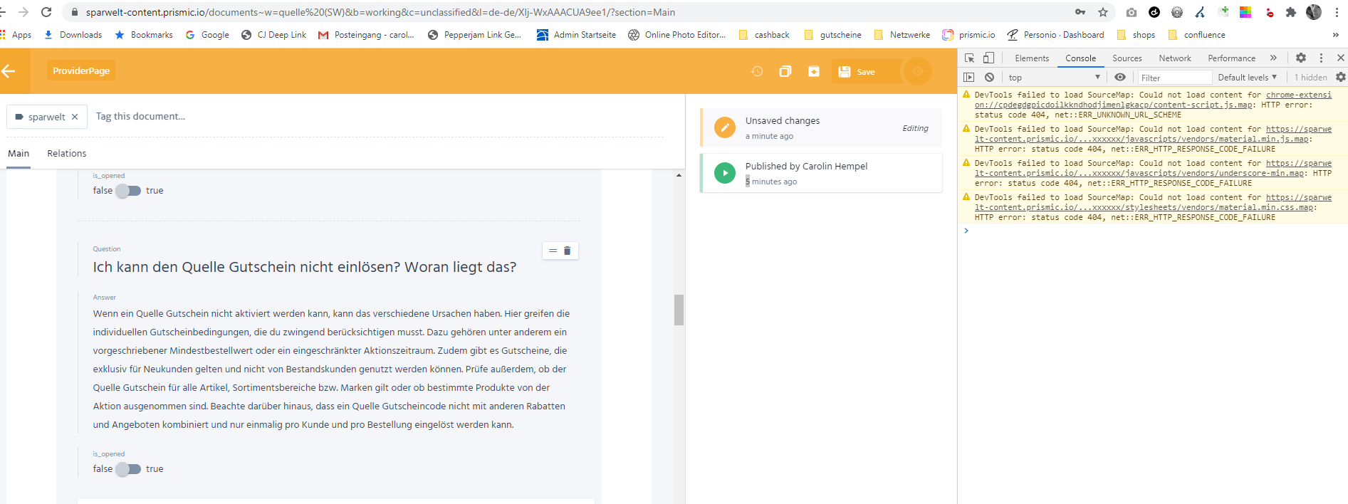Open the DevTools Elements tab
This screenshot has height=504, width=1348.
click(x=1032, y=58)
